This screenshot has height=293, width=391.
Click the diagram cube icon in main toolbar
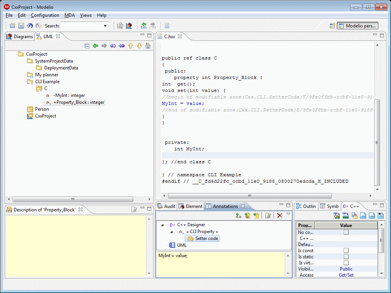click(x=129, y=26)
